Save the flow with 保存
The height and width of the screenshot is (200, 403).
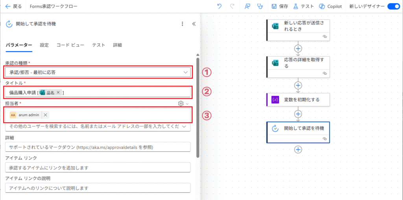280,6
